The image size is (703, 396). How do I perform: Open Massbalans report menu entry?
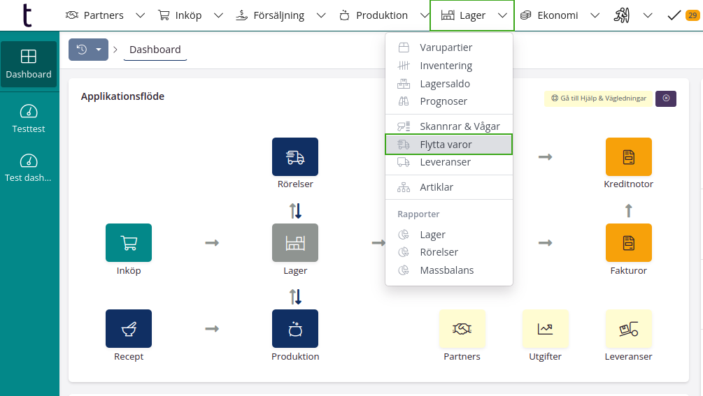[446, 270]
